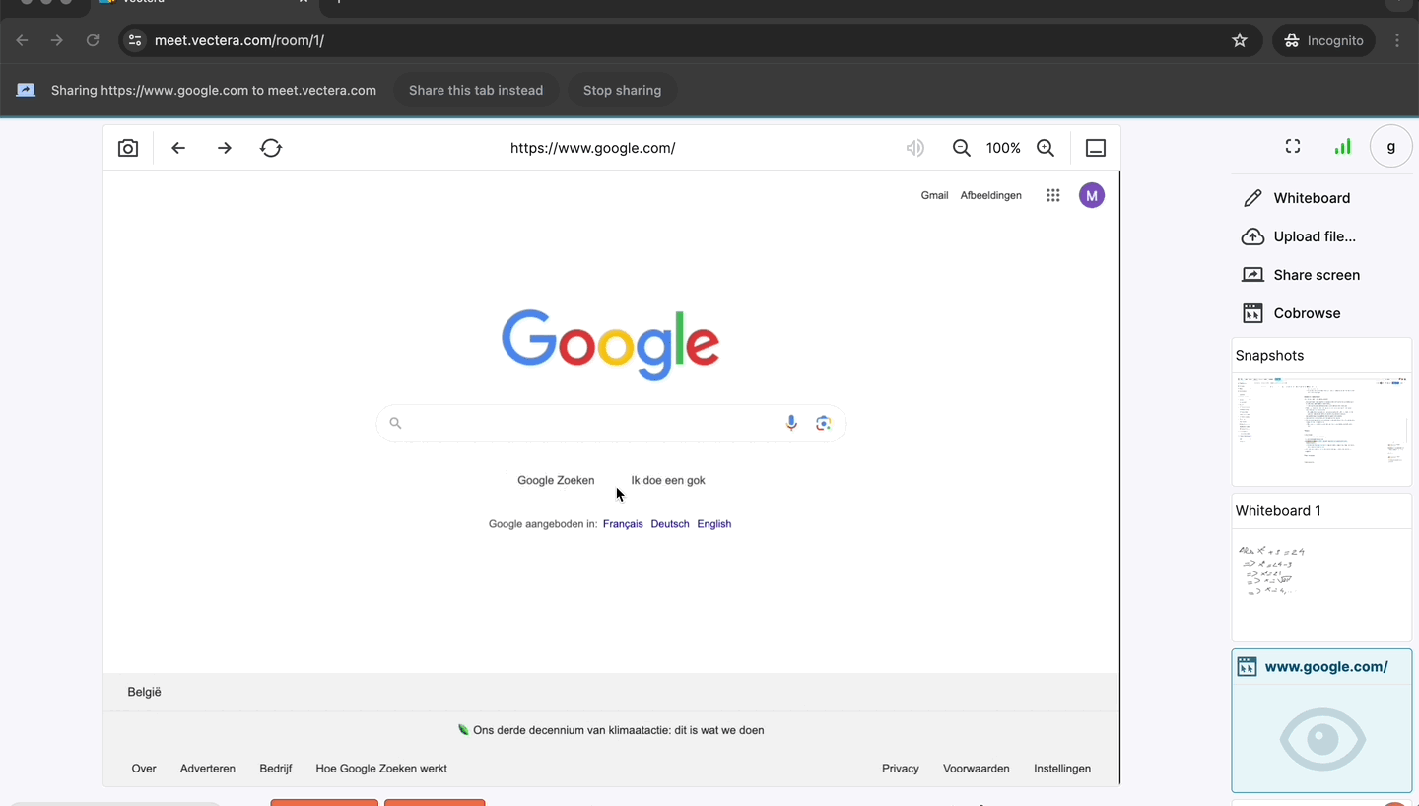Select the www.google.com/ cobrowse card
This screenshot has height=806, width=1419.
coord(1321,720)
